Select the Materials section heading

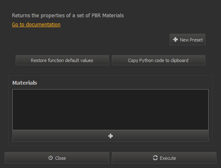tap(25, 83)
